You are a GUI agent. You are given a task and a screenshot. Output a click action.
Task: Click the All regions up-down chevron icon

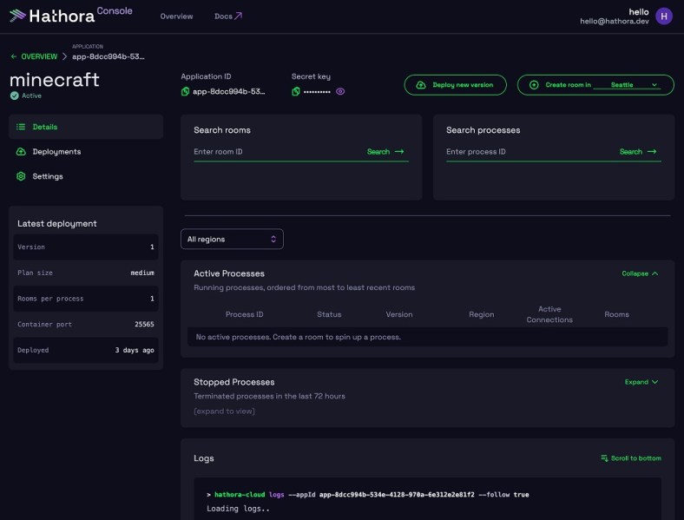pos(273,239)
